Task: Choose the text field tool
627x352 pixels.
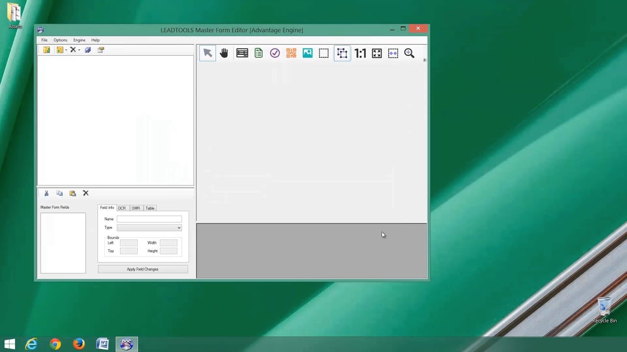Action: pyautogui.click(x=242, y=53)
